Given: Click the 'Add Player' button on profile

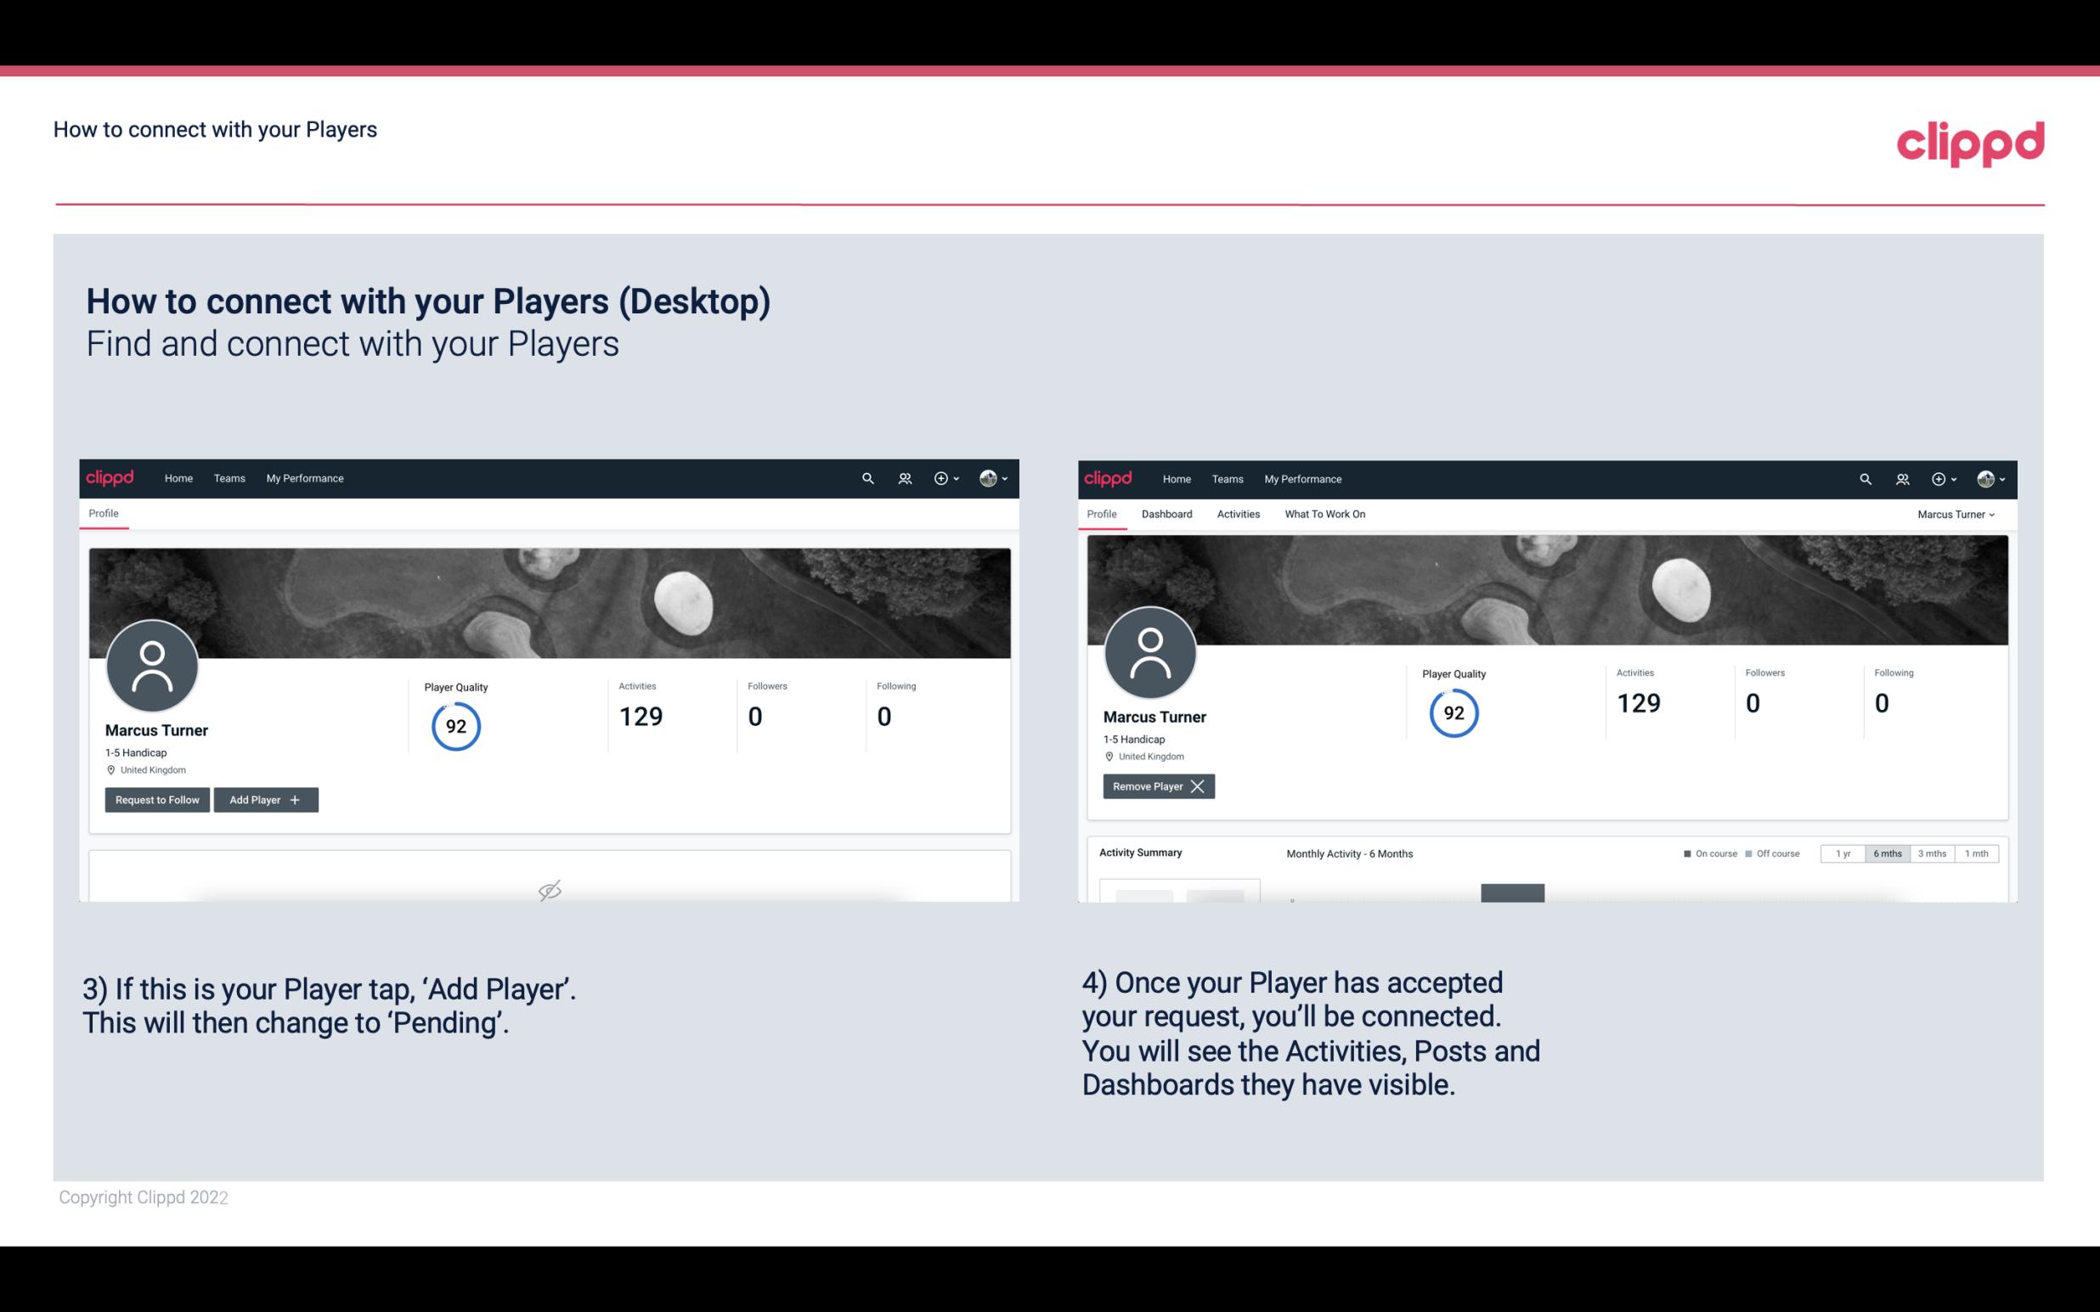Looking at the screenshot, I should click(x=266, y=800).
